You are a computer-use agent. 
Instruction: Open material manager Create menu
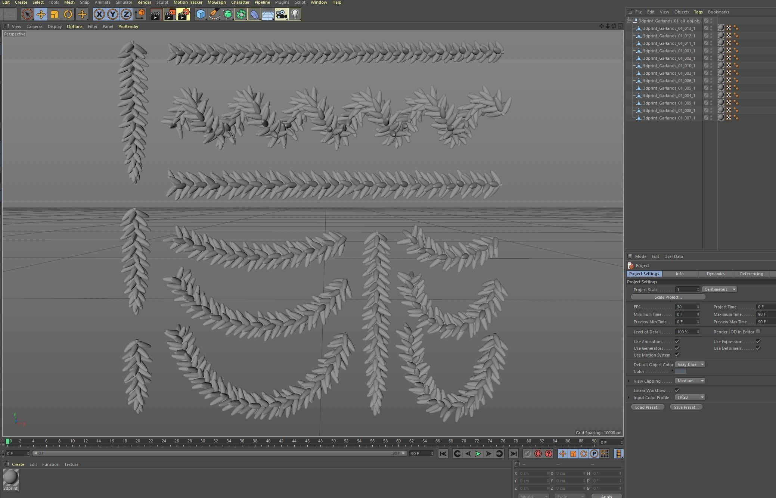[18, 464]
